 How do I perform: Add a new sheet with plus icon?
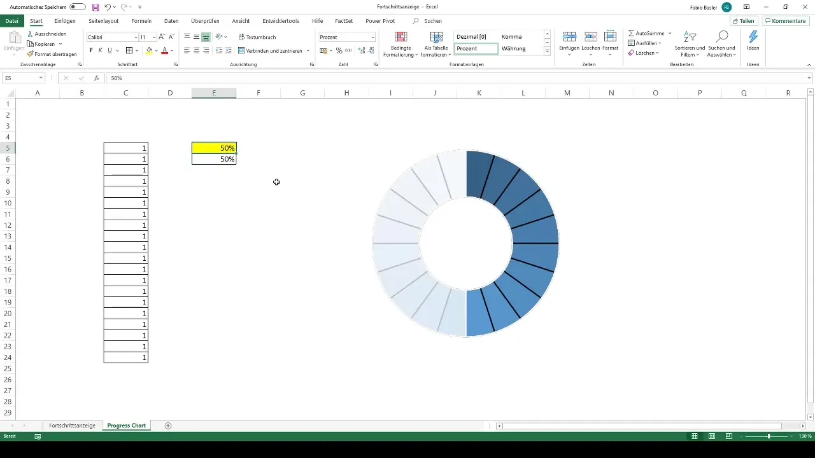point(168,425)
